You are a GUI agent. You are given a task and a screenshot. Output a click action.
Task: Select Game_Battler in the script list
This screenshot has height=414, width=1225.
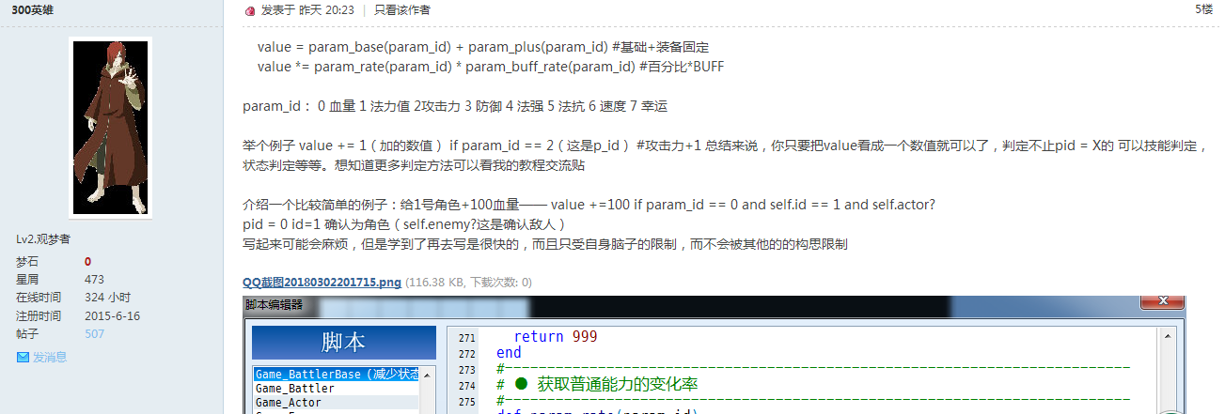(294, 388)
